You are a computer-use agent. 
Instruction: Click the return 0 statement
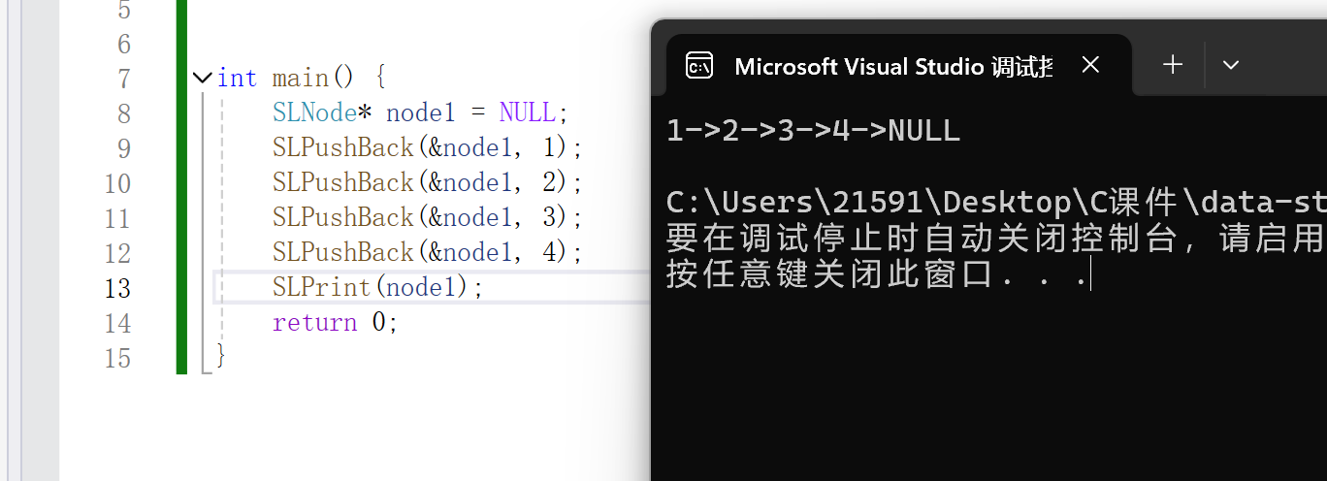[x=335, y=323]
